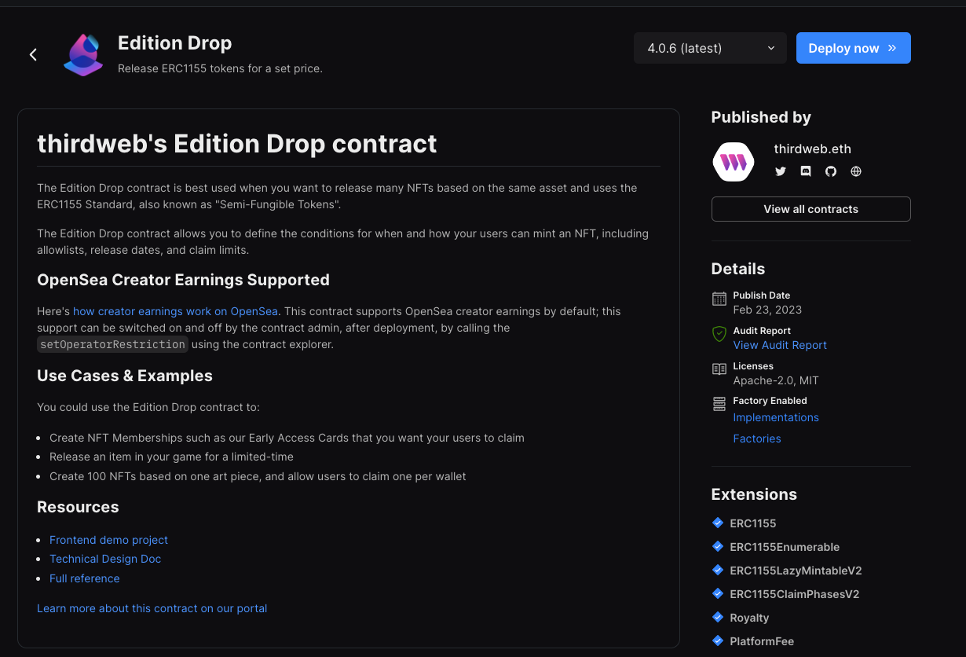966x657 pixels.
Task: Click the PlatformFee extension label
Action: 762,641
